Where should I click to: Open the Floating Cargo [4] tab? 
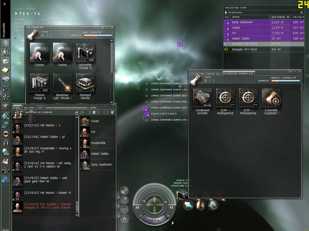coord(239,73)
